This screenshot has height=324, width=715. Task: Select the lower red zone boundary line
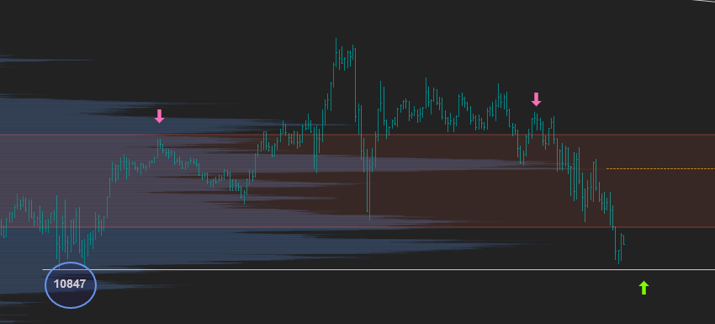[x=357, y=227]
